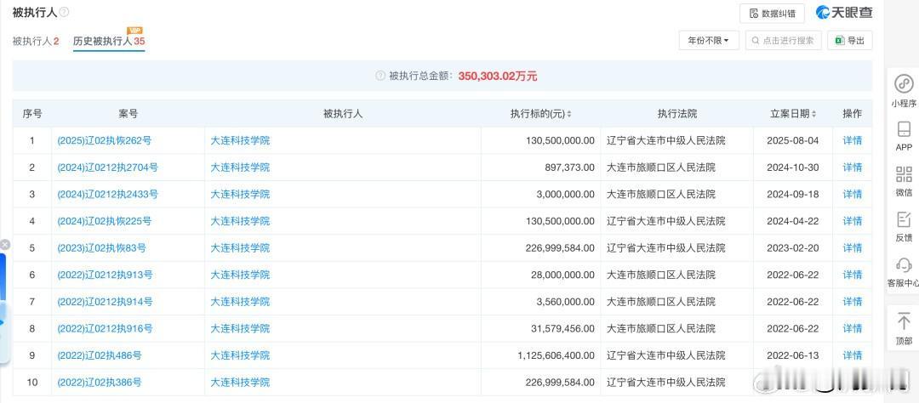Click 大连科技学院 in row 9
Image resolution: width=919 pixels, height=403 pixels.
pyautogui.click(x=240, y=355)
